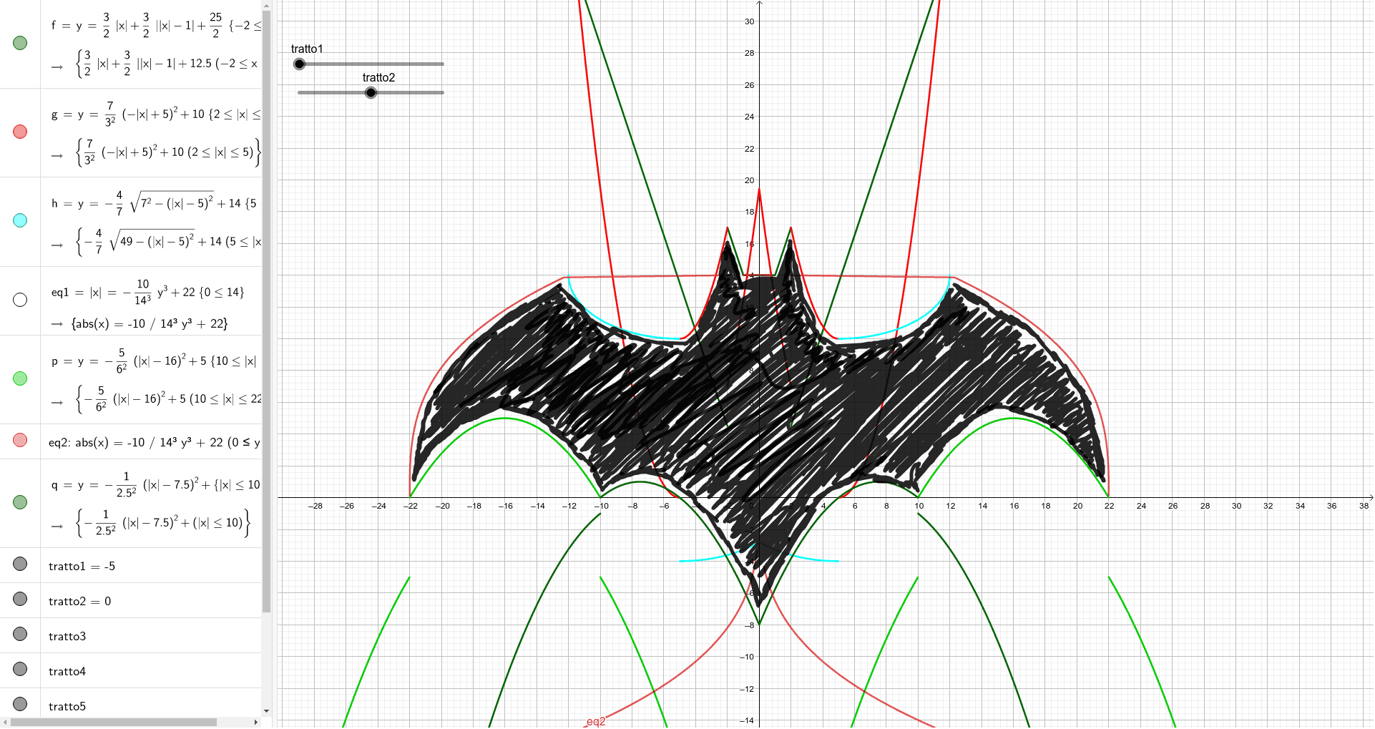Click the tratto1 slider handle

(x=300, y=64)
